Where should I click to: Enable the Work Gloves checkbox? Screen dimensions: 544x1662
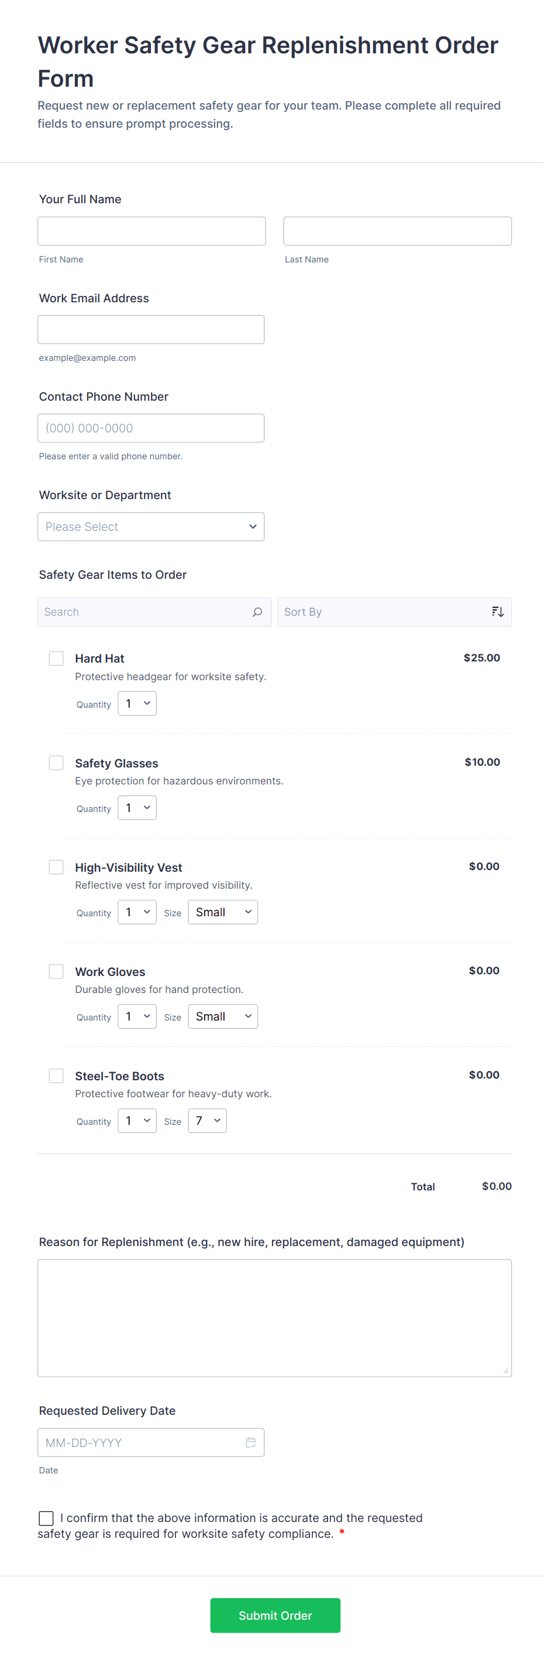pos(57,971)
